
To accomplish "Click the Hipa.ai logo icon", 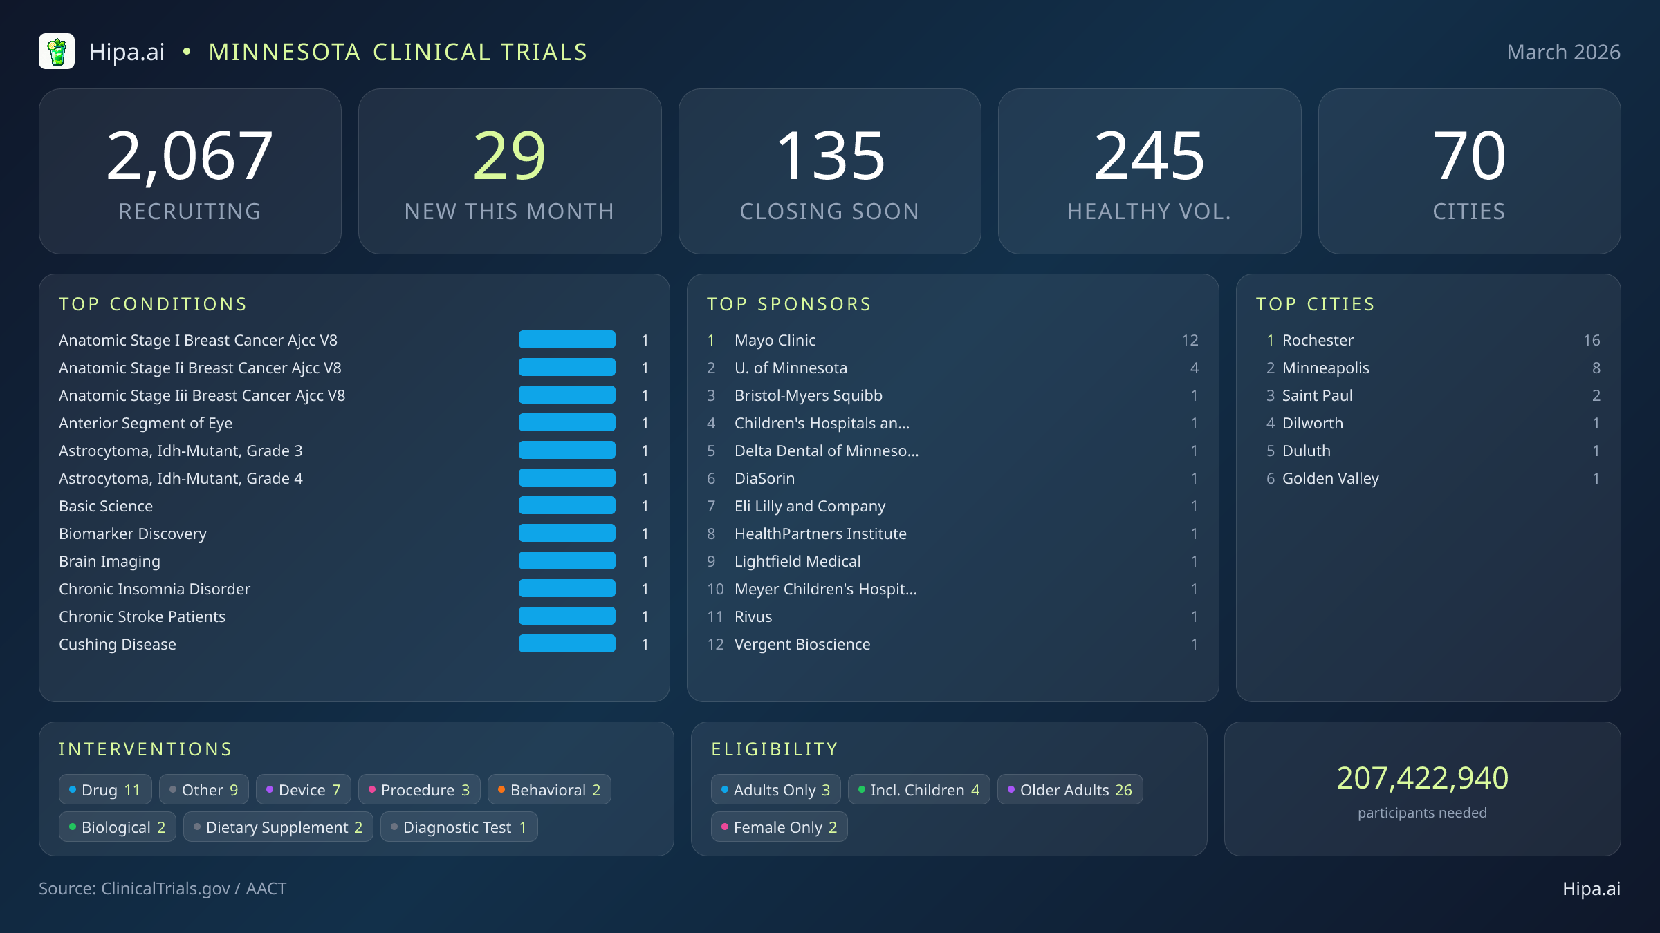I will coord(58,50).
